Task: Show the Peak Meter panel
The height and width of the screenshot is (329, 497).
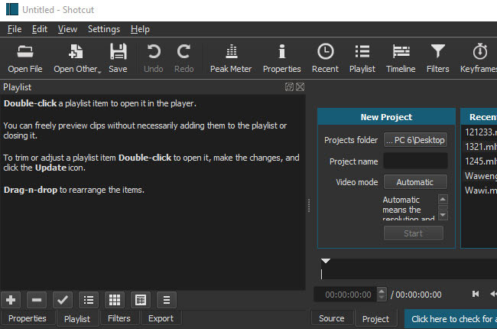Action: click(x=231, y=59)
